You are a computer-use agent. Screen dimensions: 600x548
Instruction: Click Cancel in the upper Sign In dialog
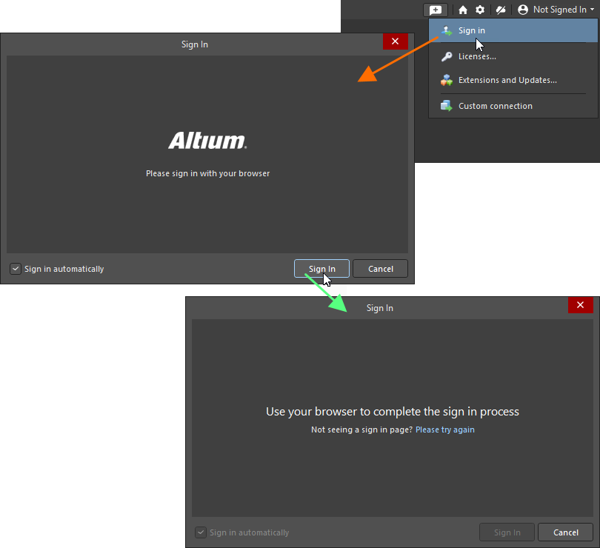(x=380, y=269)
